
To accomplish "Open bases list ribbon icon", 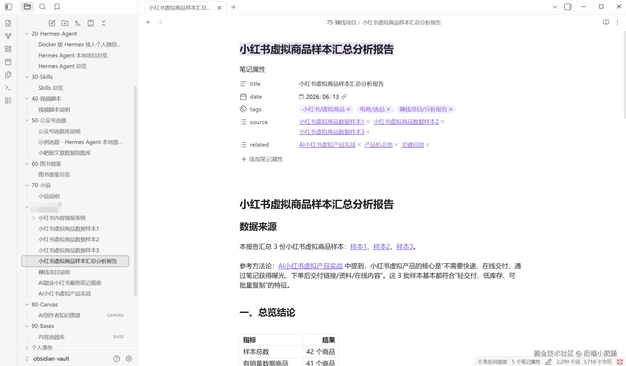I will pyautogui.click(x=8, y=101).
